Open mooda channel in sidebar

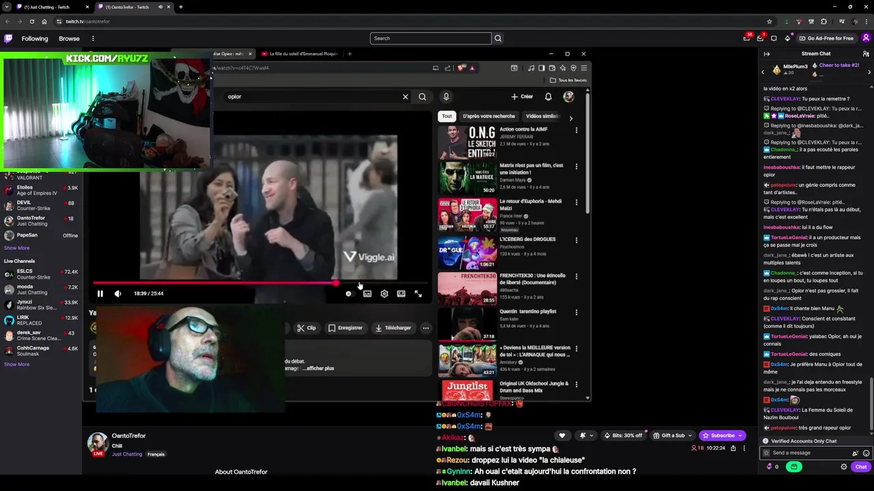click(41, 290)
